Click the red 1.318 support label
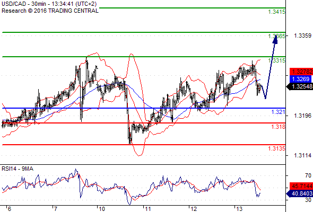 pyautogui.click(x=279, y=127)
